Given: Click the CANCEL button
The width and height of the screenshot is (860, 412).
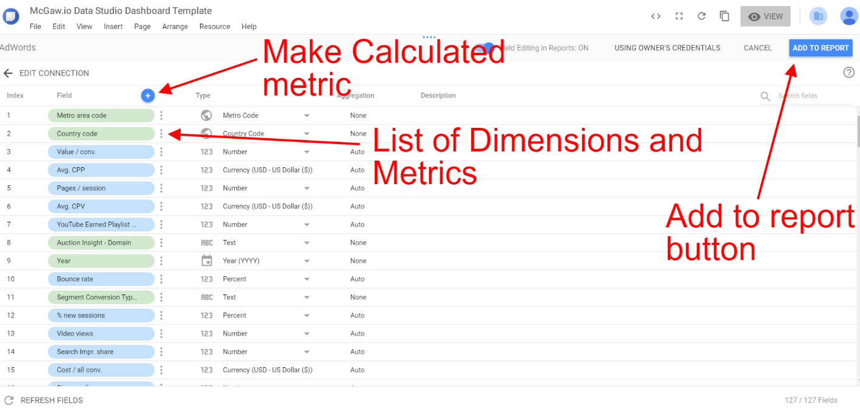Looking at the screenshot, I should point(758,48).
